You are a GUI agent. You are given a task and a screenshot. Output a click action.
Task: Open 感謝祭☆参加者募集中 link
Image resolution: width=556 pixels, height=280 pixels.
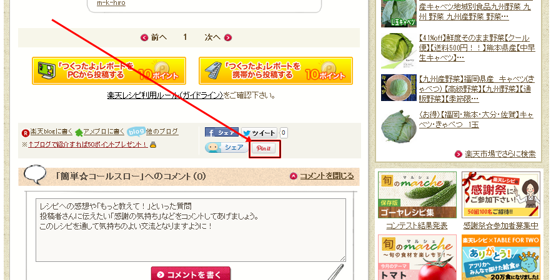(x=500, y=226)
